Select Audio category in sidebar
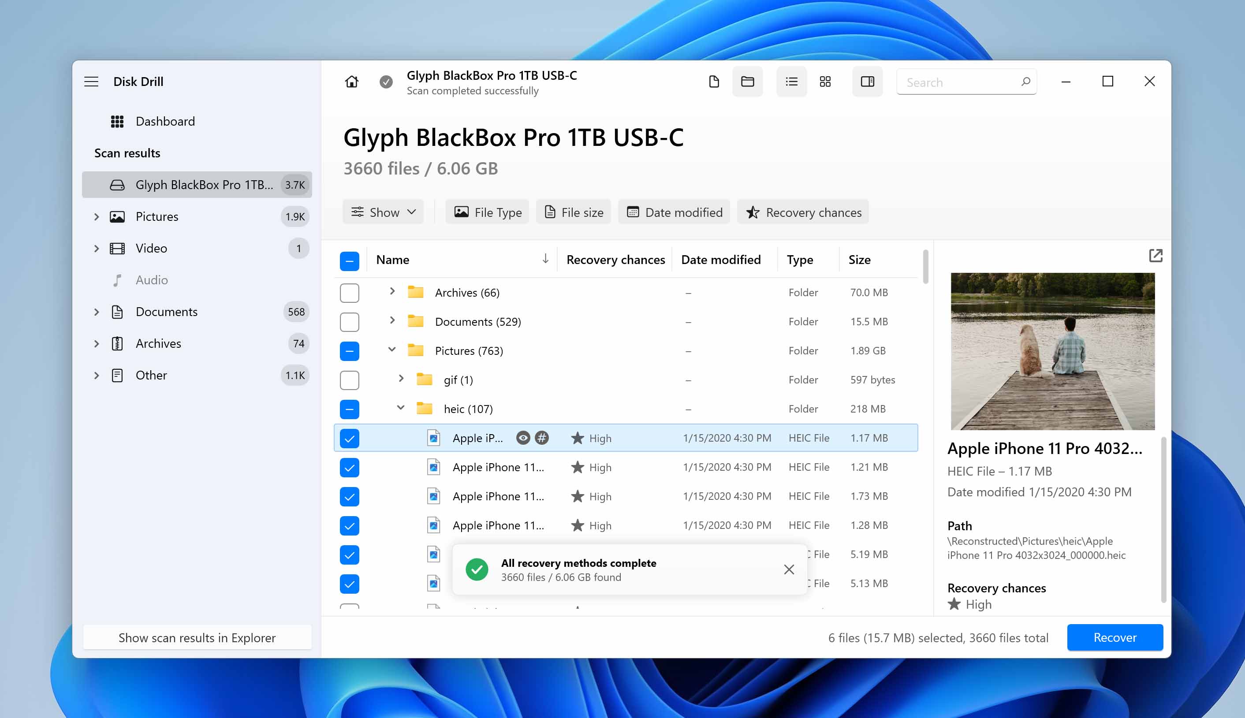 tap(197, 280)
